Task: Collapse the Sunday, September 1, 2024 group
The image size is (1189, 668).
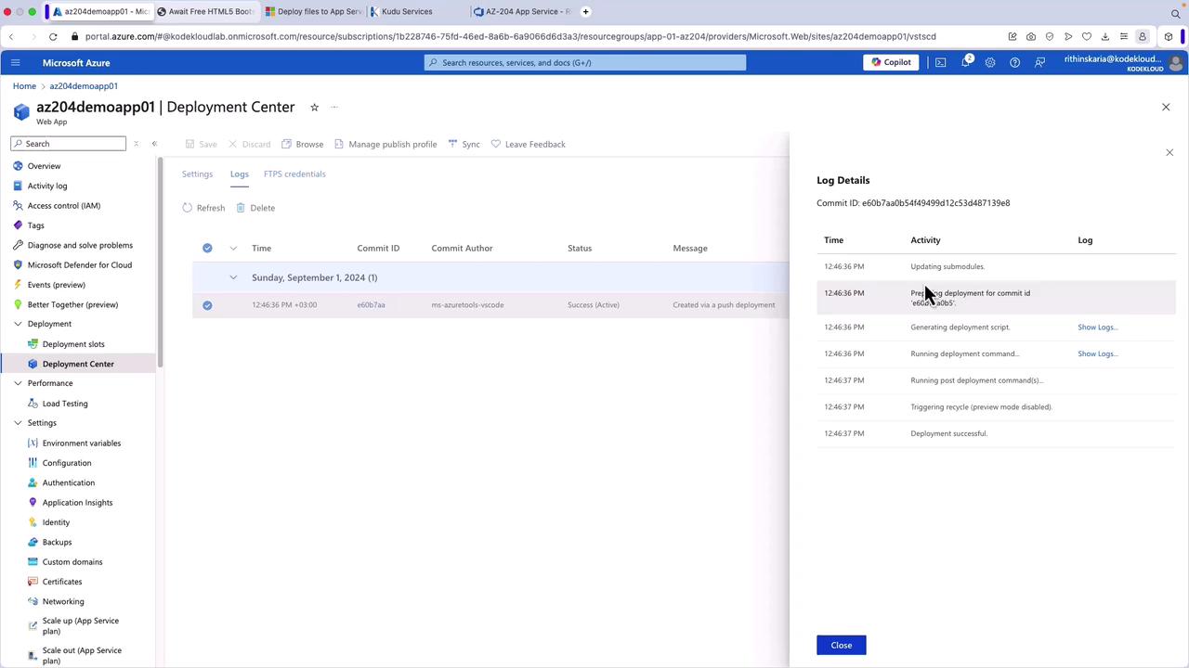Action: pyautogui.click(x=233, y=277)
